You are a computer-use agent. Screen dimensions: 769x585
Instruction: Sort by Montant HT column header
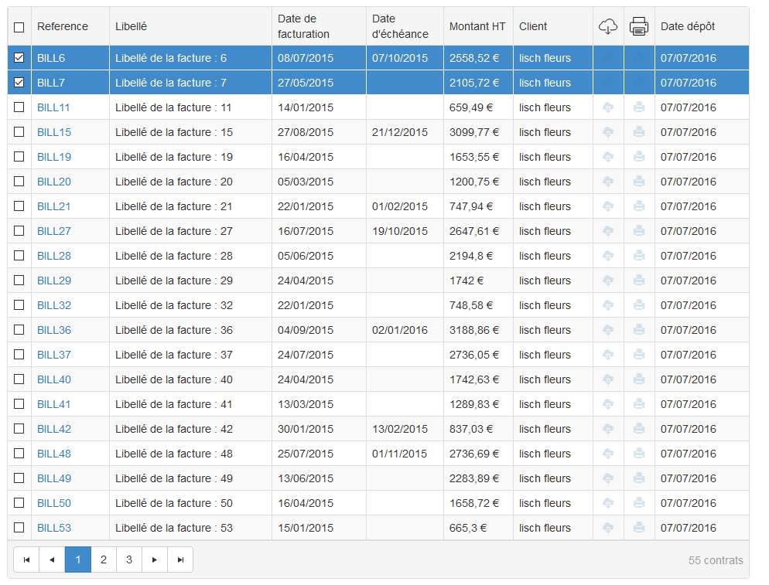477,26
